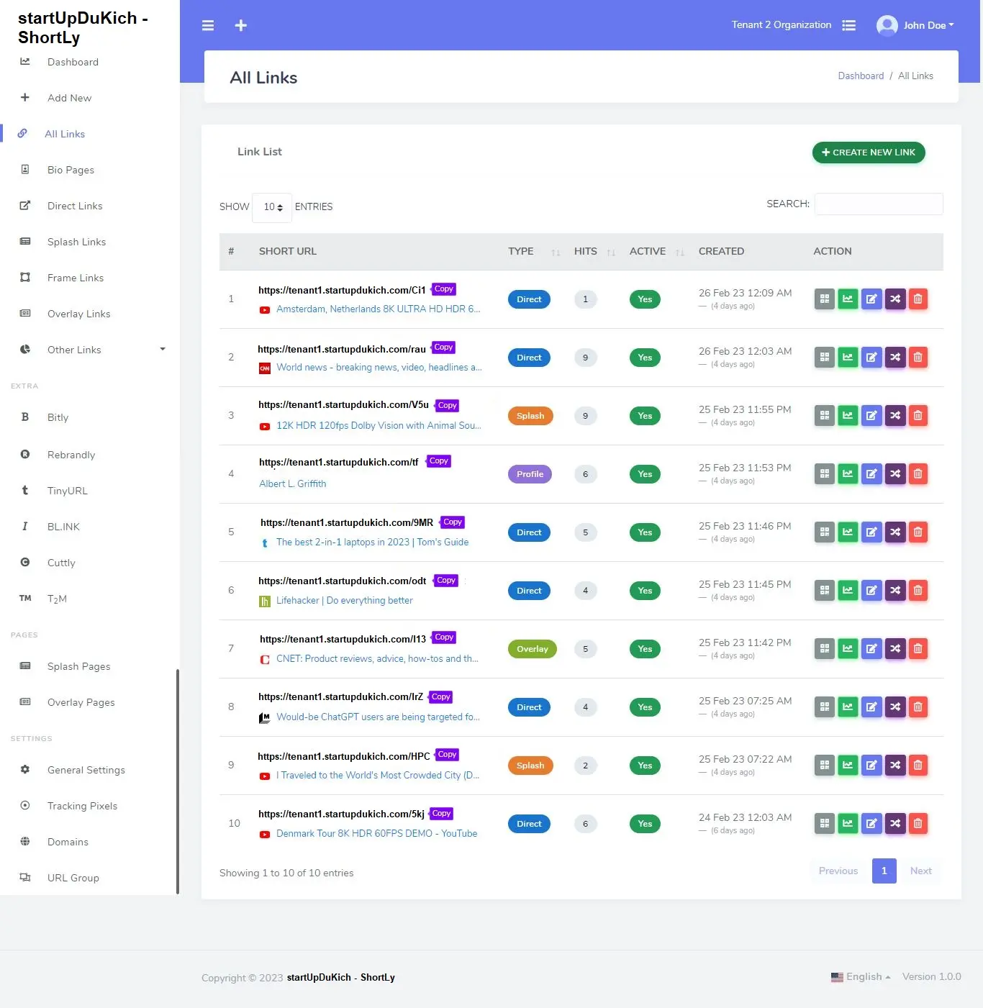The width and height of the screenshot is (983, 1008).
Task: Open Tracking Pixels settings menu item
Action: pos(82,806)
